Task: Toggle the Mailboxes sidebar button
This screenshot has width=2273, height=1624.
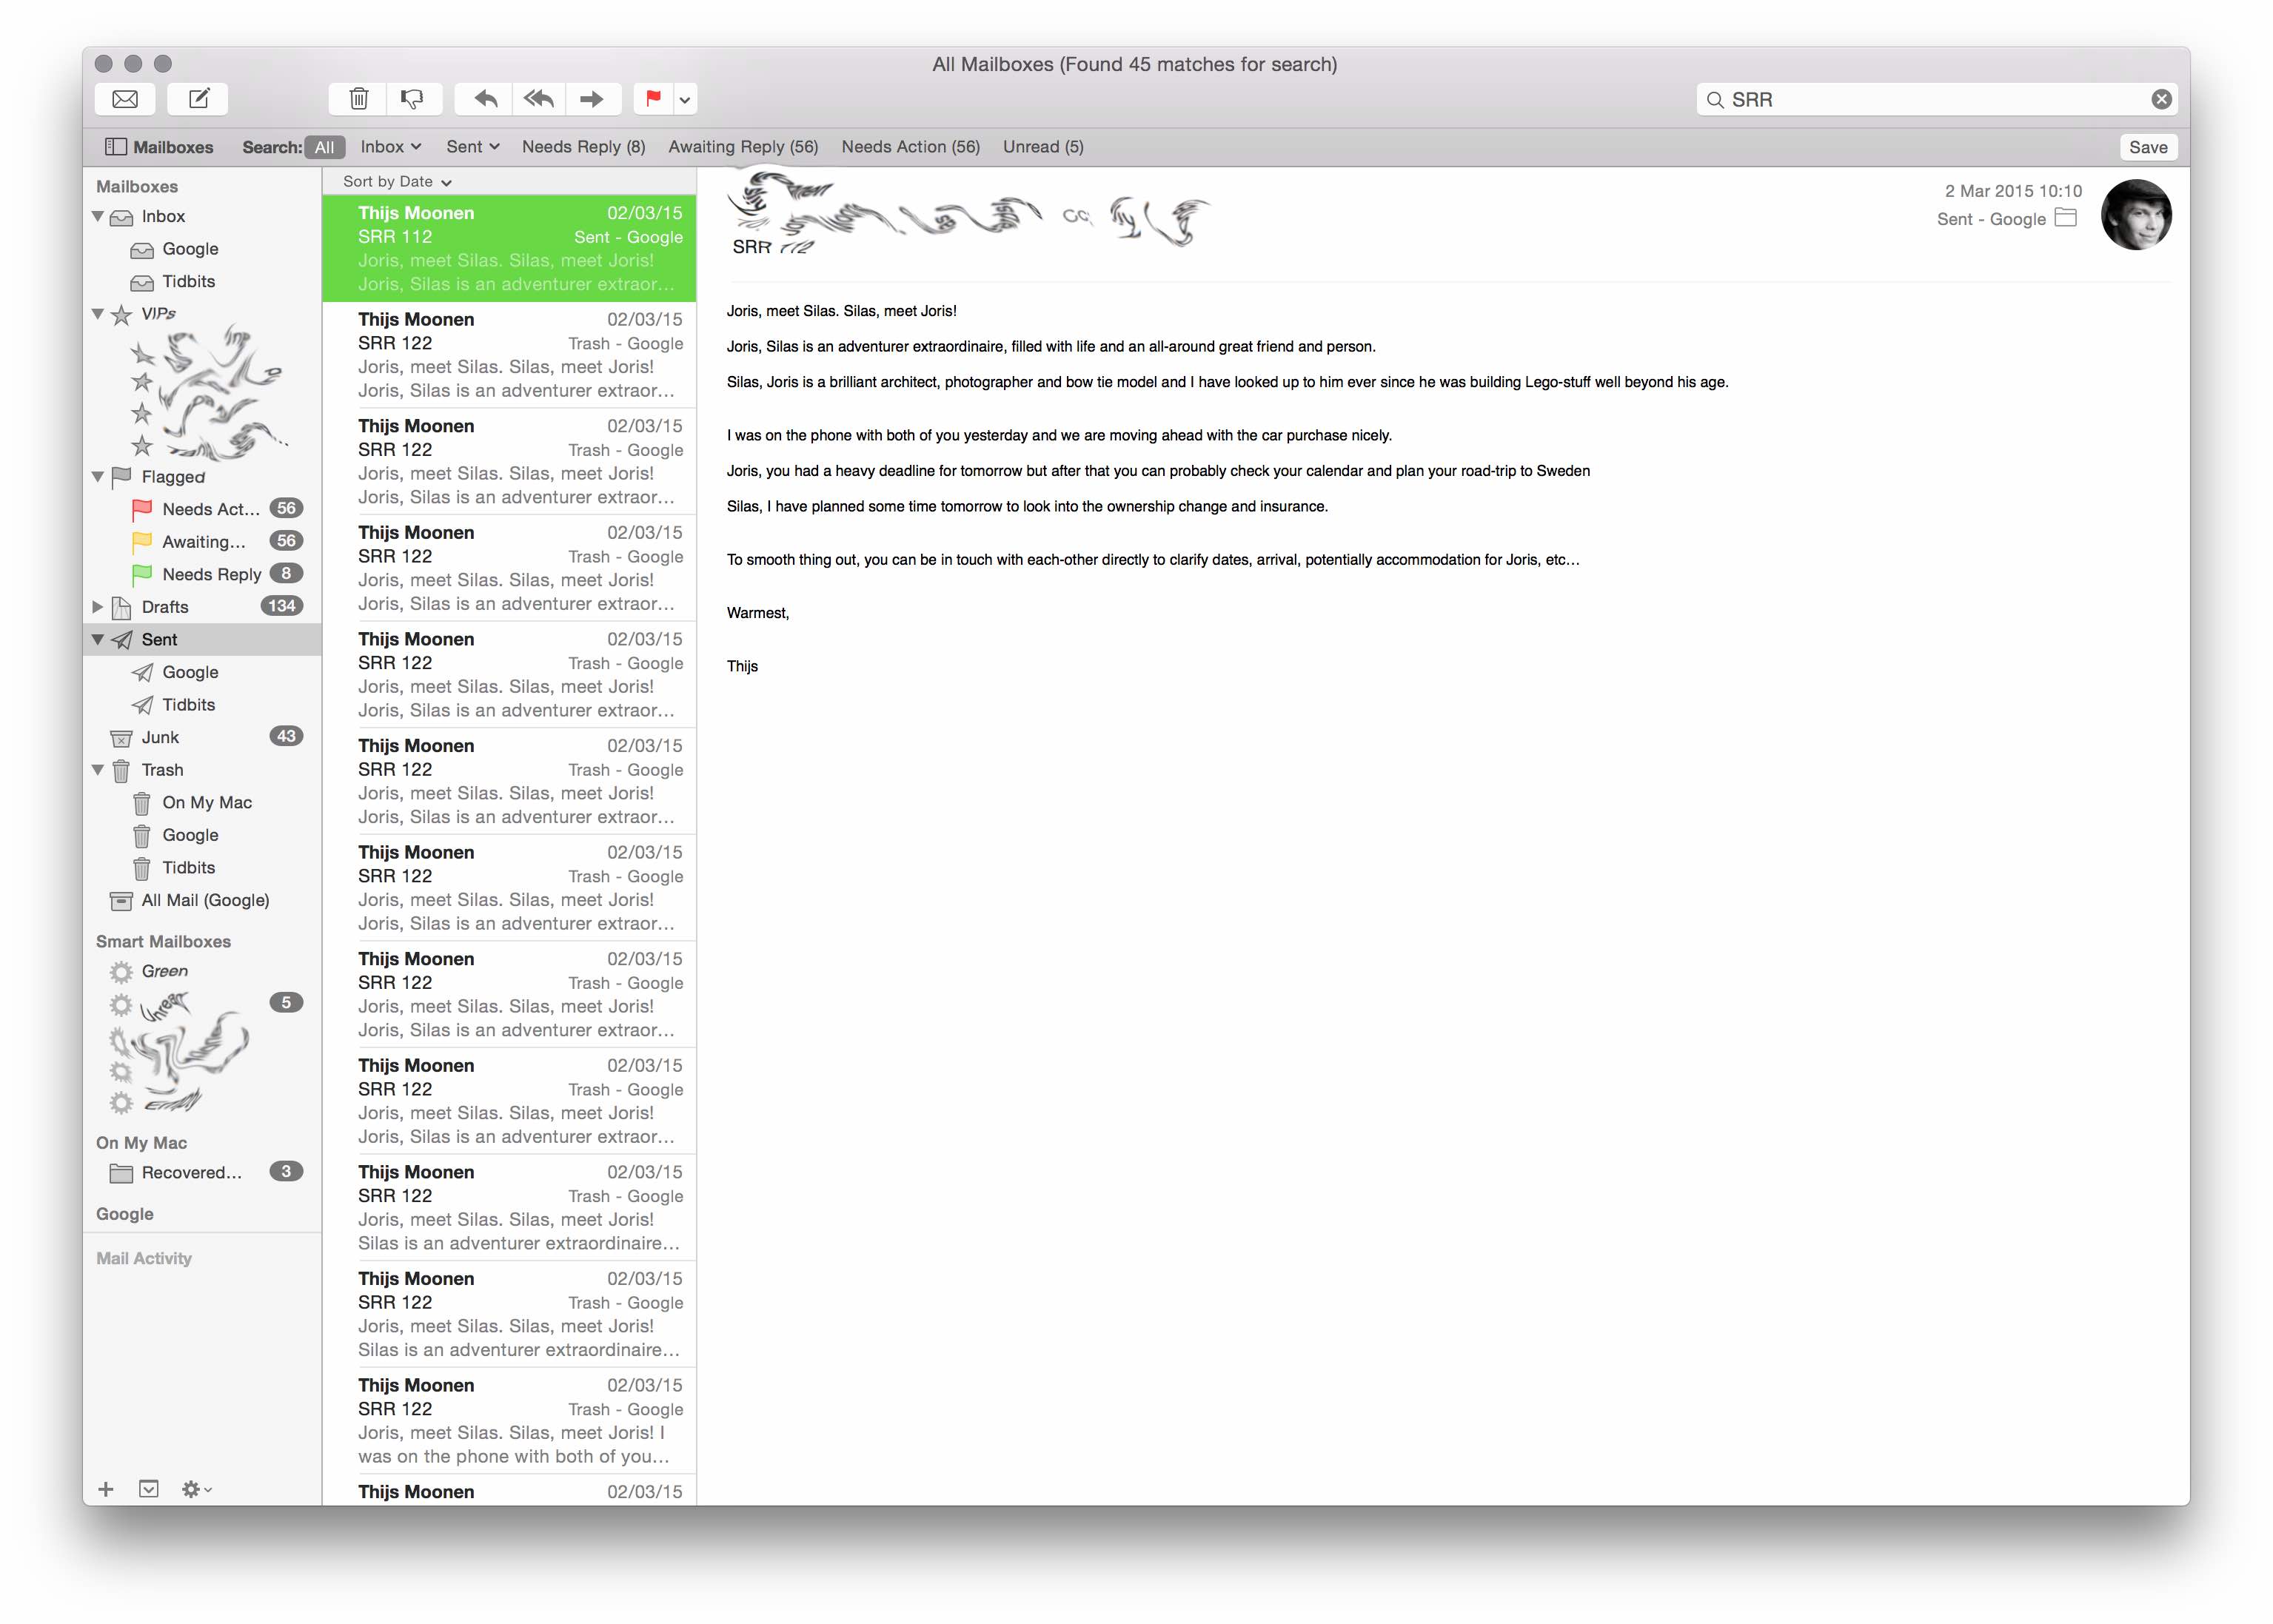Action: (x=160, y=147)
